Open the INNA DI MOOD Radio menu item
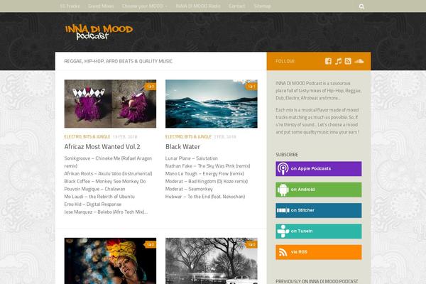Image resolution: width=426 pixels, height=284 pixels. (x=198, y=6)
